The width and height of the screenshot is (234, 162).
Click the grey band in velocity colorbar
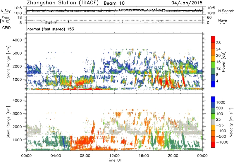tap(213, 122)
